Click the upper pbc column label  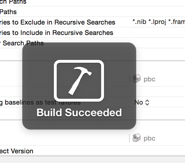[149, 79]
